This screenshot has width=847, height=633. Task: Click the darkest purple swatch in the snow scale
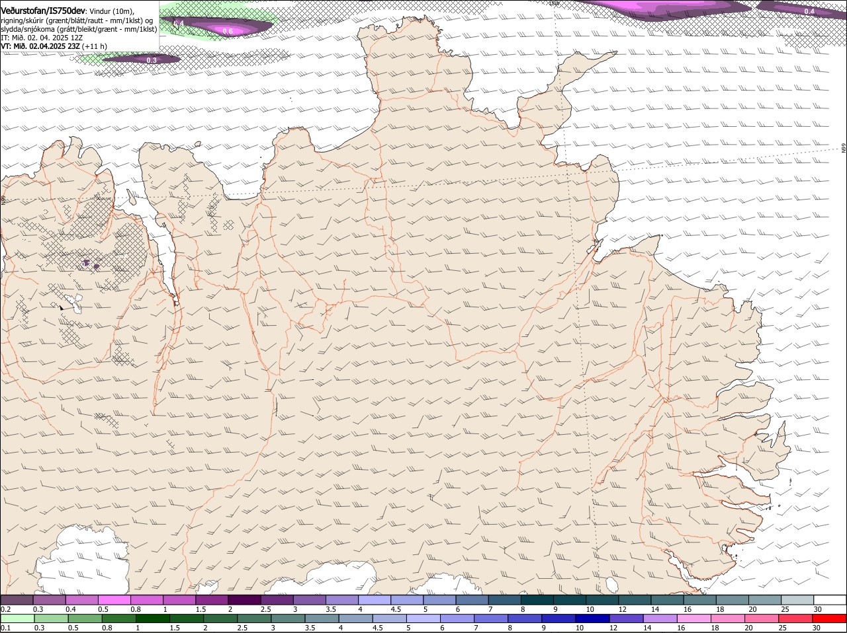(x=244, y=599)
